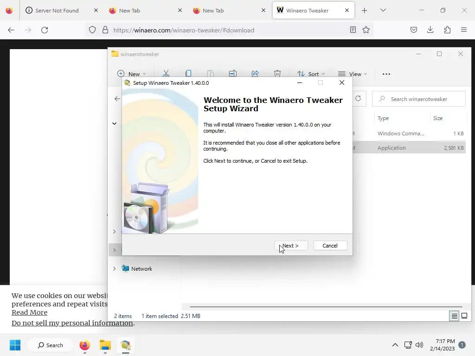Open the Firefox downloads panel
475x356 pixels.
pyautogui.click(x=430, y=30)
